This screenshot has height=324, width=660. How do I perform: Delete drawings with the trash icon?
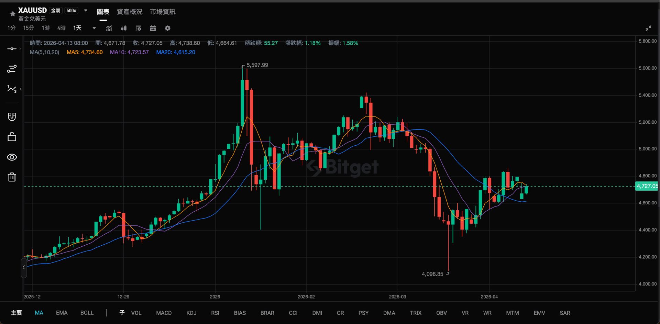tap(12, 177)
